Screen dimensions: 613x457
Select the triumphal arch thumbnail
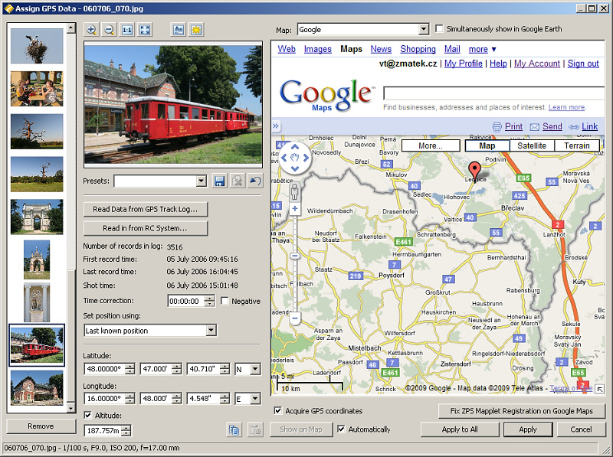pos(37,217)
